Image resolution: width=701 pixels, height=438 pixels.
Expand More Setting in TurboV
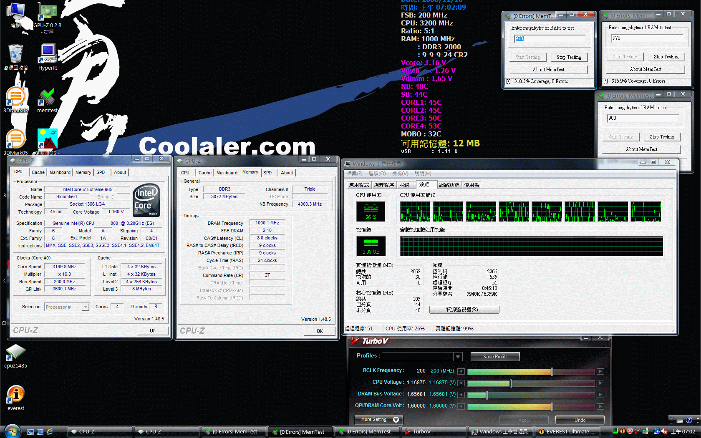379,420
